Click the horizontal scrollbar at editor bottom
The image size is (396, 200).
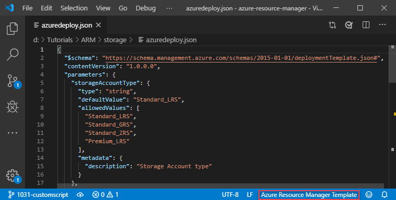coord(221,186)
